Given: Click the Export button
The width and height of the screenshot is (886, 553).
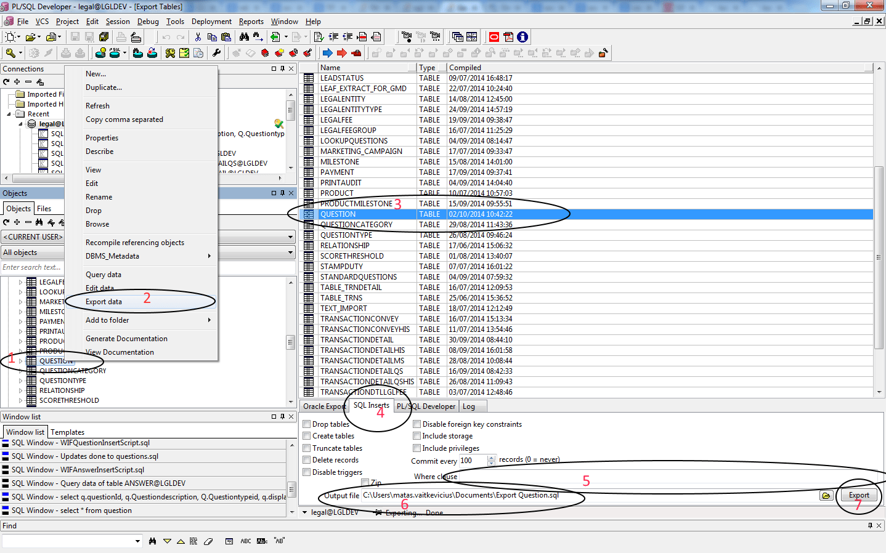Looking at the screenshot, I should pyautogui.click(x=858, y=494).
